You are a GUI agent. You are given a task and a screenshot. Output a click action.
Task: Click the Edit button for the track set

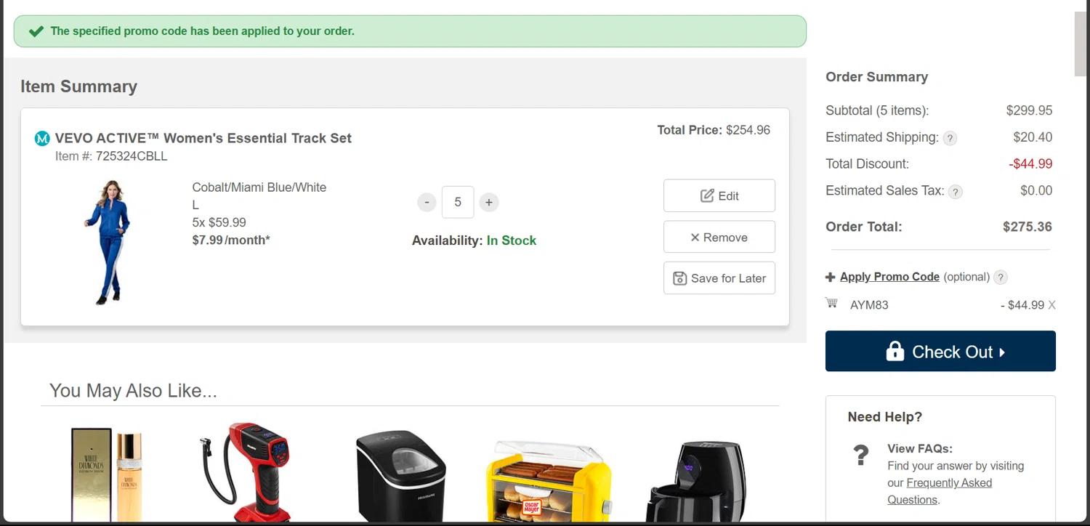tap(719, 195)
